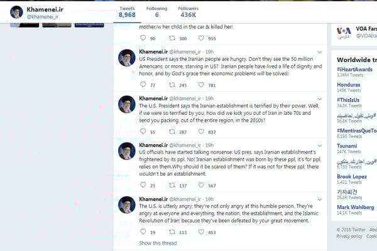Reply to the tweet with 19 replies
This screenshot has height=251, width=377.
click(x=143, y=232)
